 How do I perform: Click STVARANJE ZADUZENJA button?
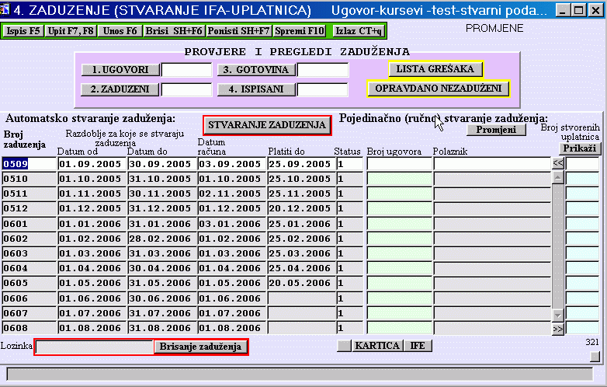coord(267,125)
